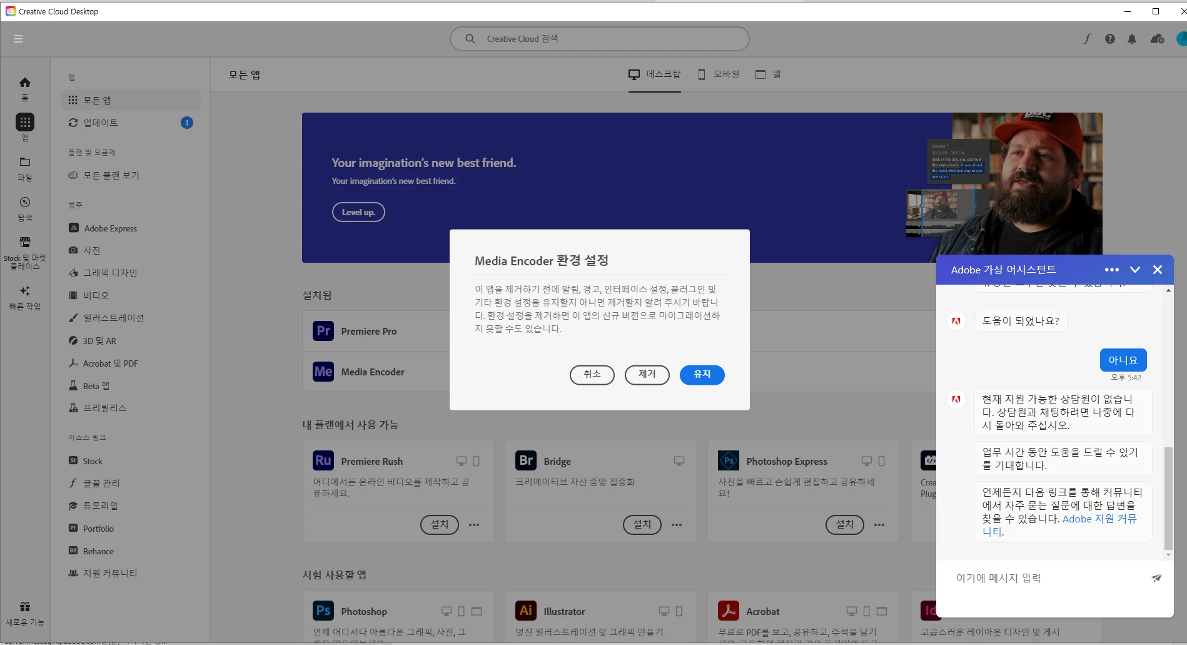Open 튜토리얼 resource link

(131, 505)
